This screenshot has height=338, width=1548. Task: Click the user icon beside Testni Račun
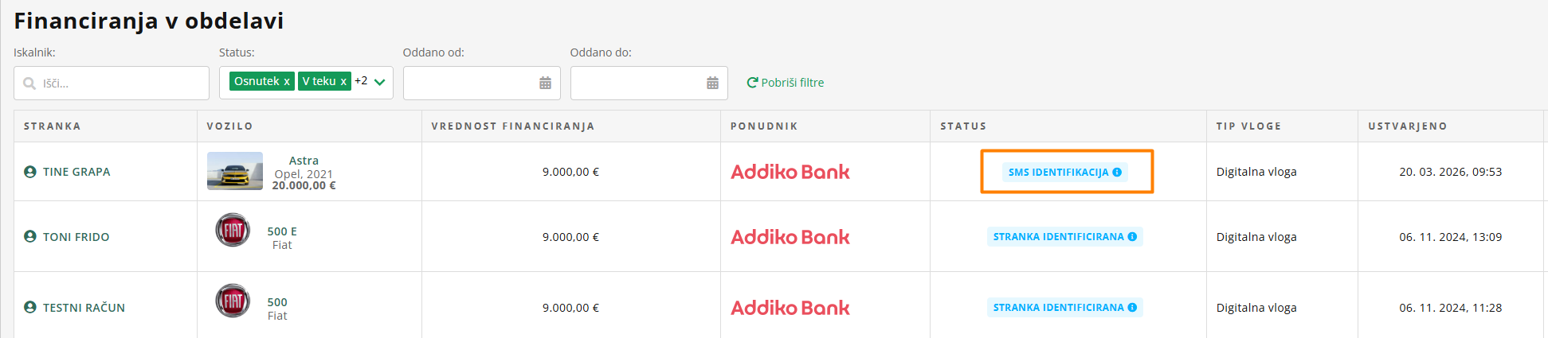[30, 307]
